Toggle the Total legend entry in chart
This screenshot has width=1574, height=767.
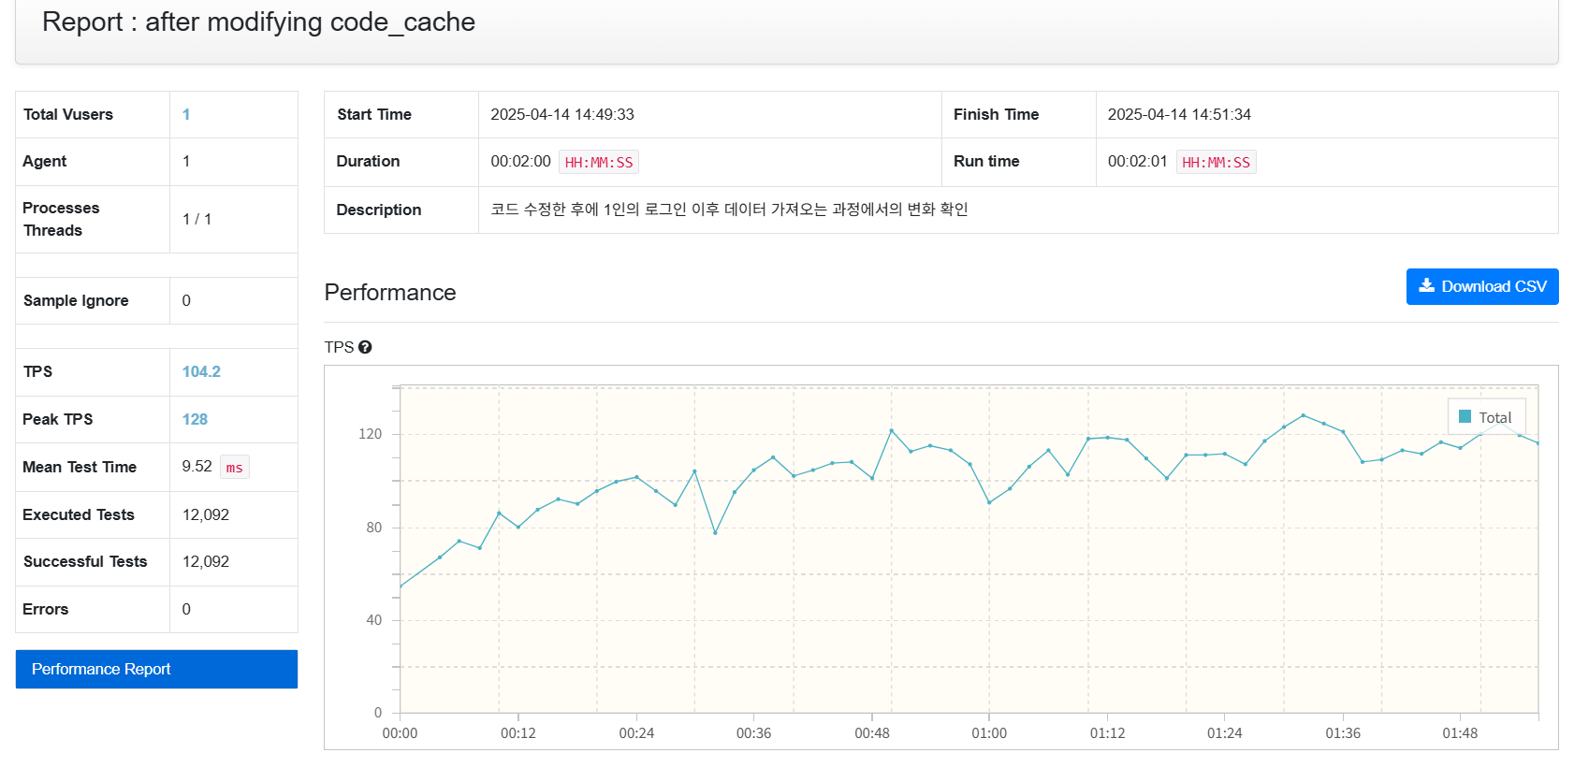tap(1486, 417)
